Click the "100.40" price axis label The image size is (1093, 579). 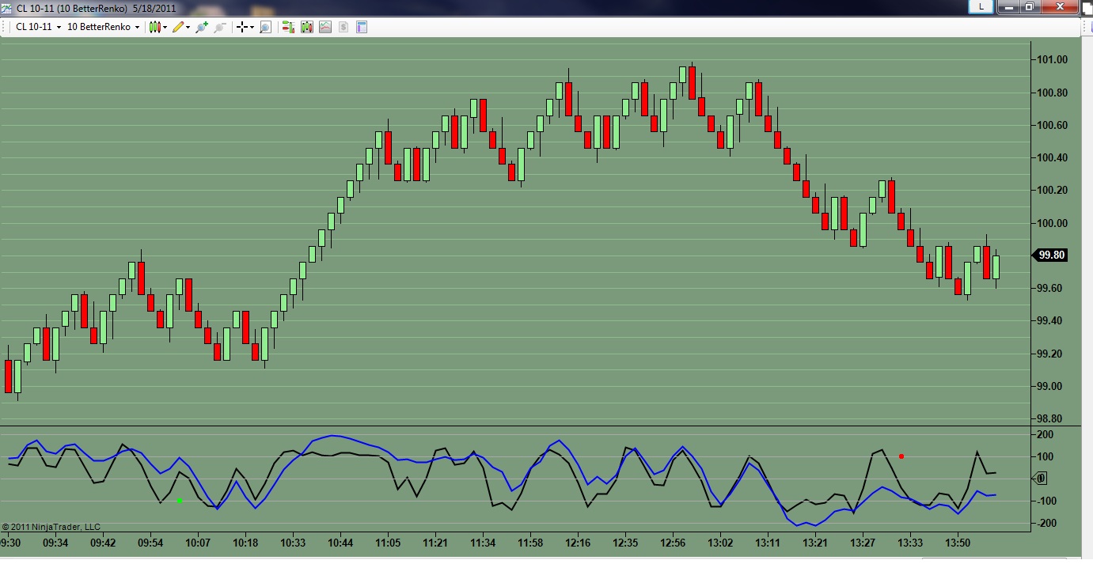pos(1051,158)
